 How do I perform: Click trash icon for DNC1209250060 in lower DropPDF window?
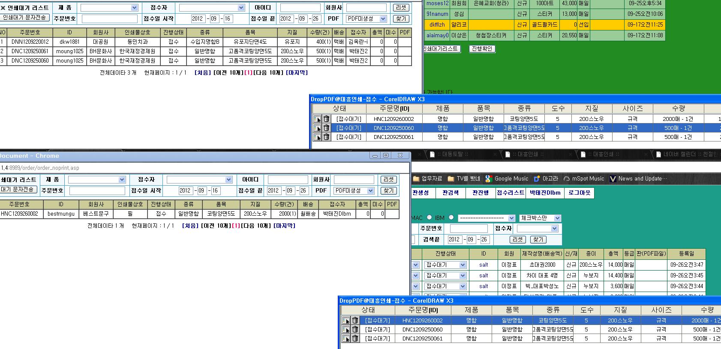coord(355,330)
